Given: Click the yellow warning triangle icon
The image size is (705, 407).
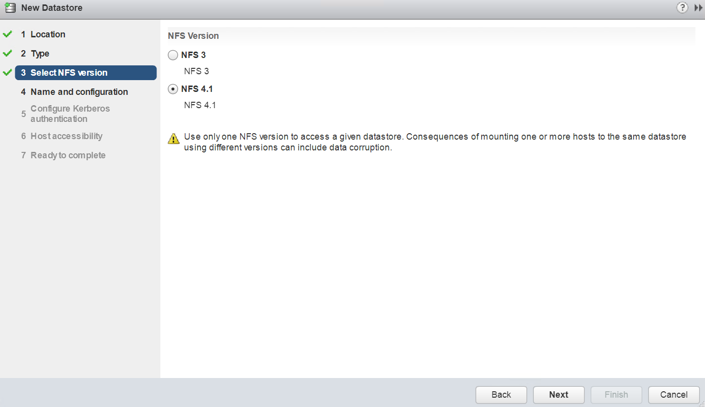Looking at the screenshot, I should coord(174,139).
